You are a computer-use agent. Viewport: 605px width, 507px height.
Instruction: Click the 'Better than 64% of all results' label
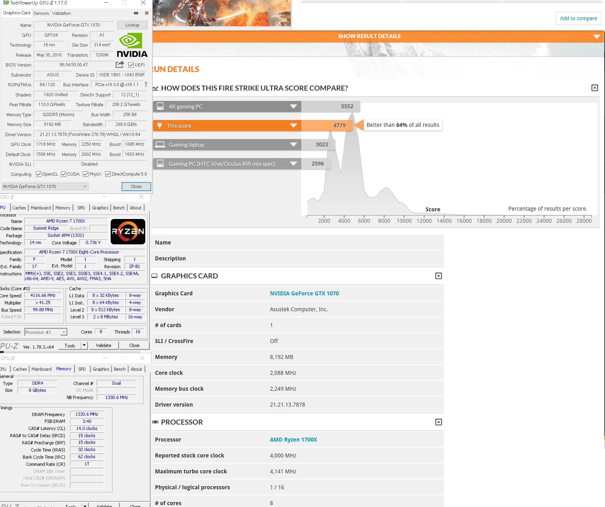point(403,125)
